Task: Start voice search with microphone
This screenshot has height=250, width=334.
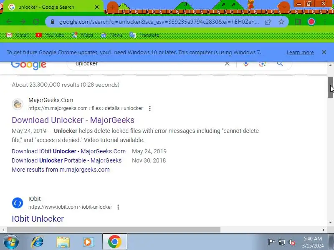Action: [246, 64]
